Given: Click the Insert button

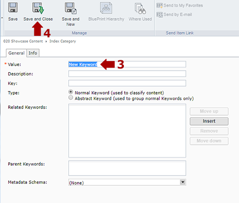Looking at the screenshot, I should pyautogui.click(x=209, y=121).
